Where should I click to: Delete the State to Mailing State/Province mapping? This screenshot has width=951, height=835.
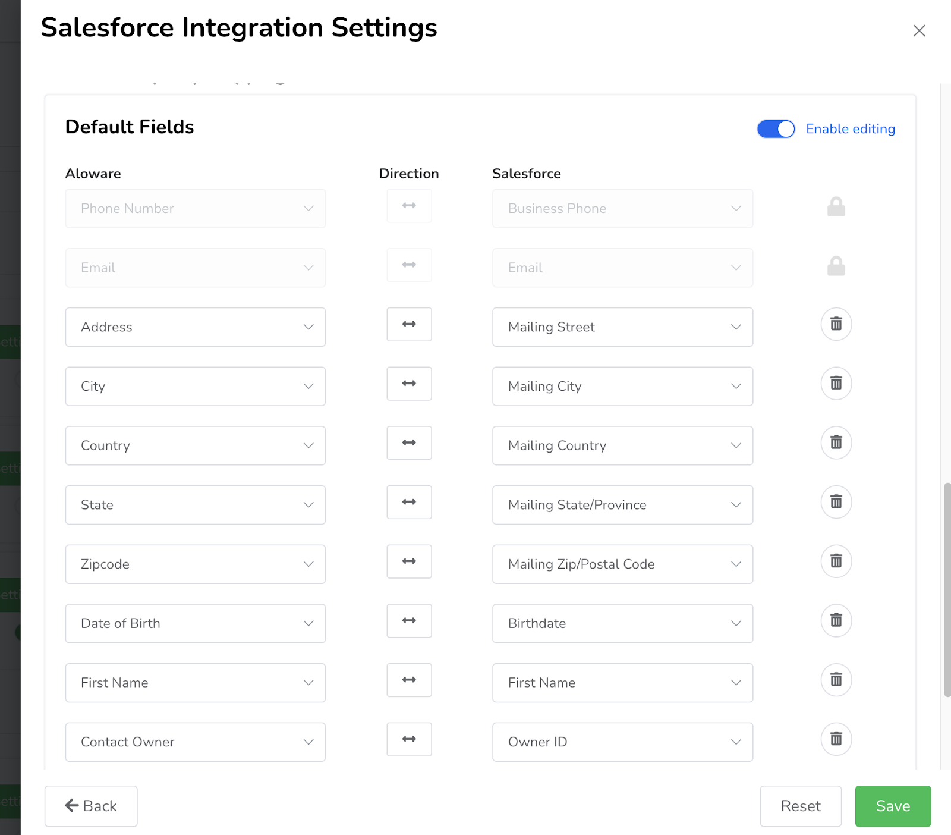point(836,502)
